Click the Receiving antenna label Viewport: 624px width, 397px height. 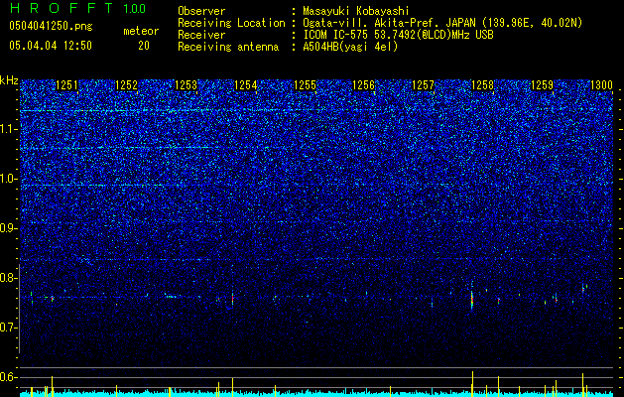(x=228, y=47)
